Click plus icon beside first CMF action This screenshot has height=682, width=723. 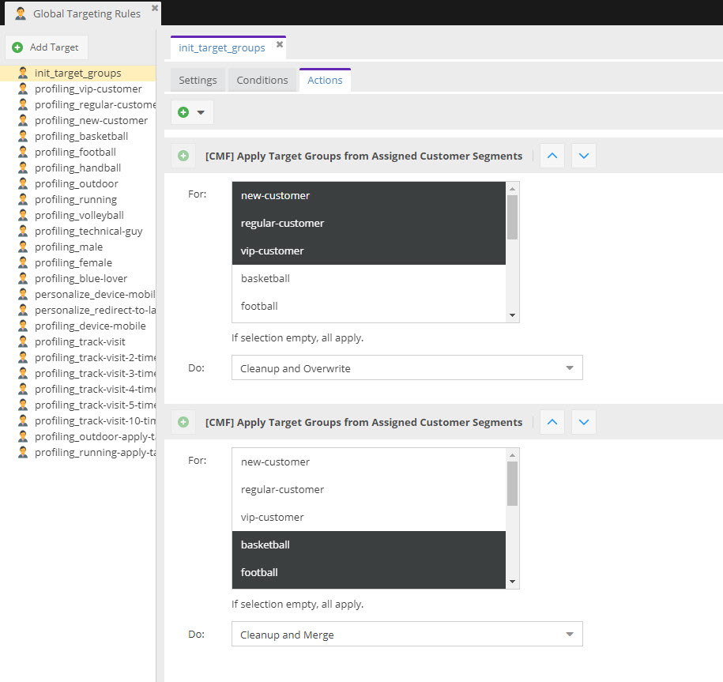click(x=183, y=156)
